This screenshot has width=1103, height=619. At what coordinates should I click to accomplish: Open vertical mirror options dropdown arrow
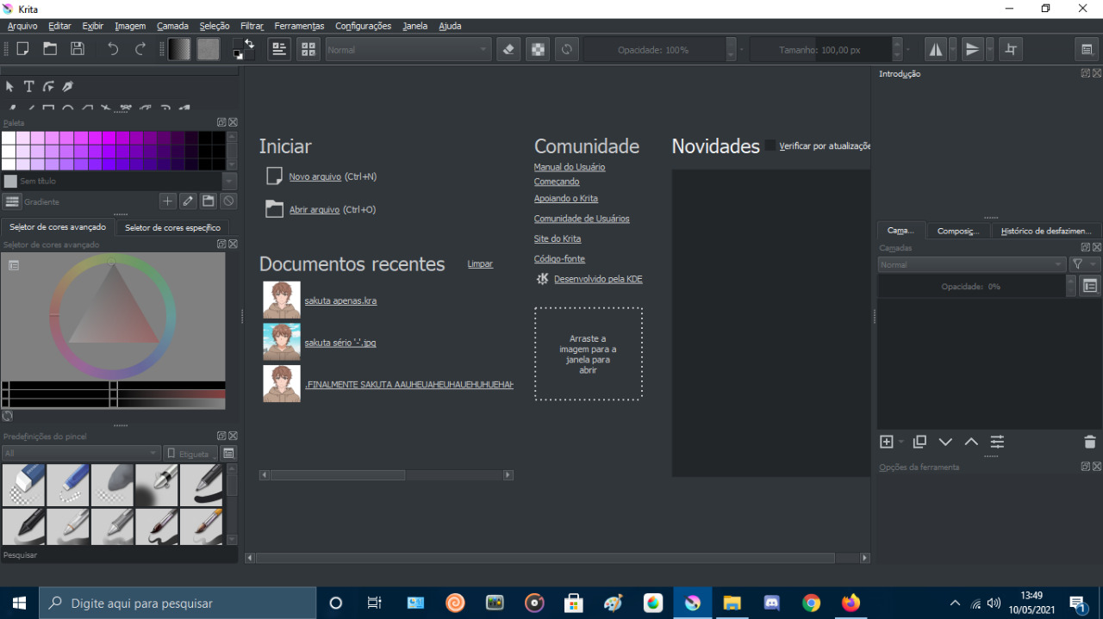[989, 49]
